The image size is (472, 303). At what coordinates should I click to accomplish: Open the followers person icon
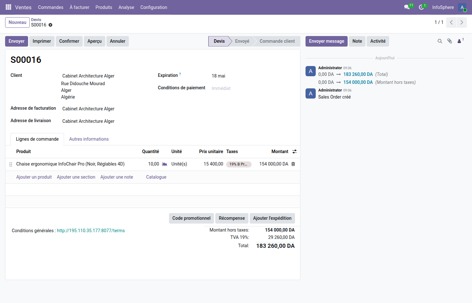click(x=460, y=41)
